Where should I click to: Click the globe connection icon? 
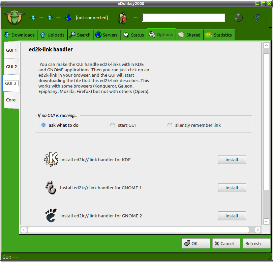tap(68, 18)
